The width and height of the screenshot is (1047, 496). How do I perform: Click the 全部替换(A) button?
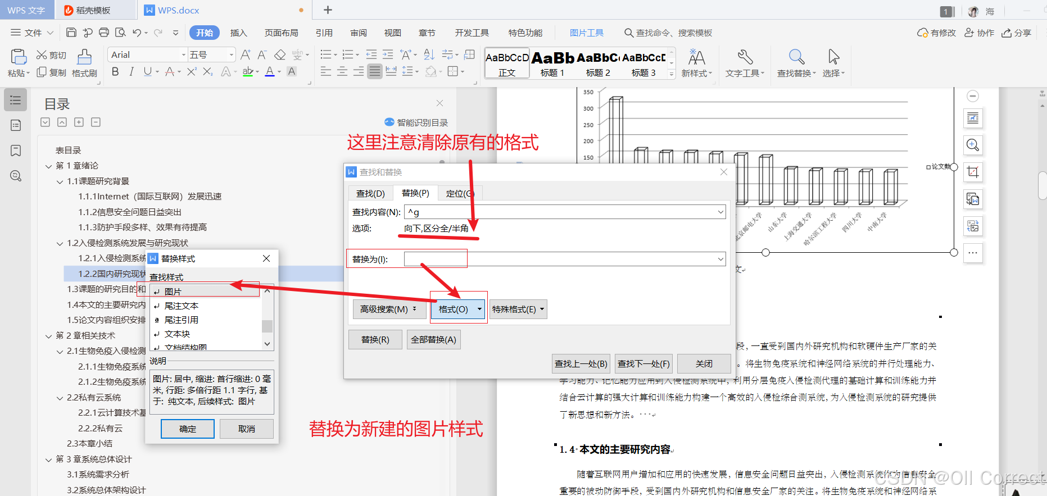(433, 339)
